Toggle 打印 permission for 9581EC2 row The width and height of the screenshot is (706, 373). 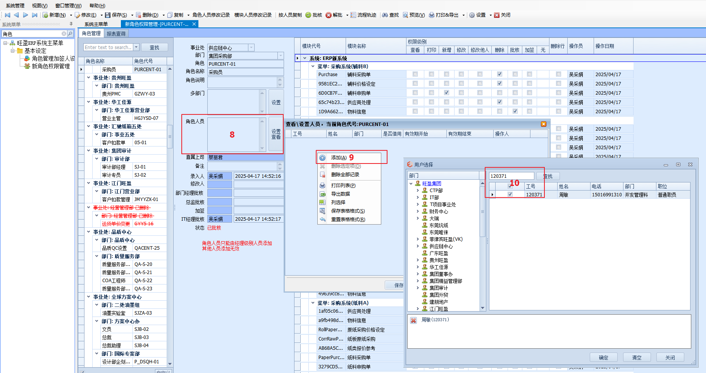tap(431, 83)
